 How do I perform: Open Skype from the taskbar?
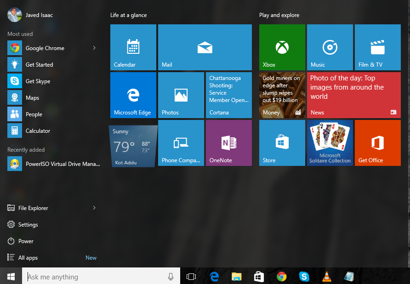pyautogui.click(x=304, y=276)
